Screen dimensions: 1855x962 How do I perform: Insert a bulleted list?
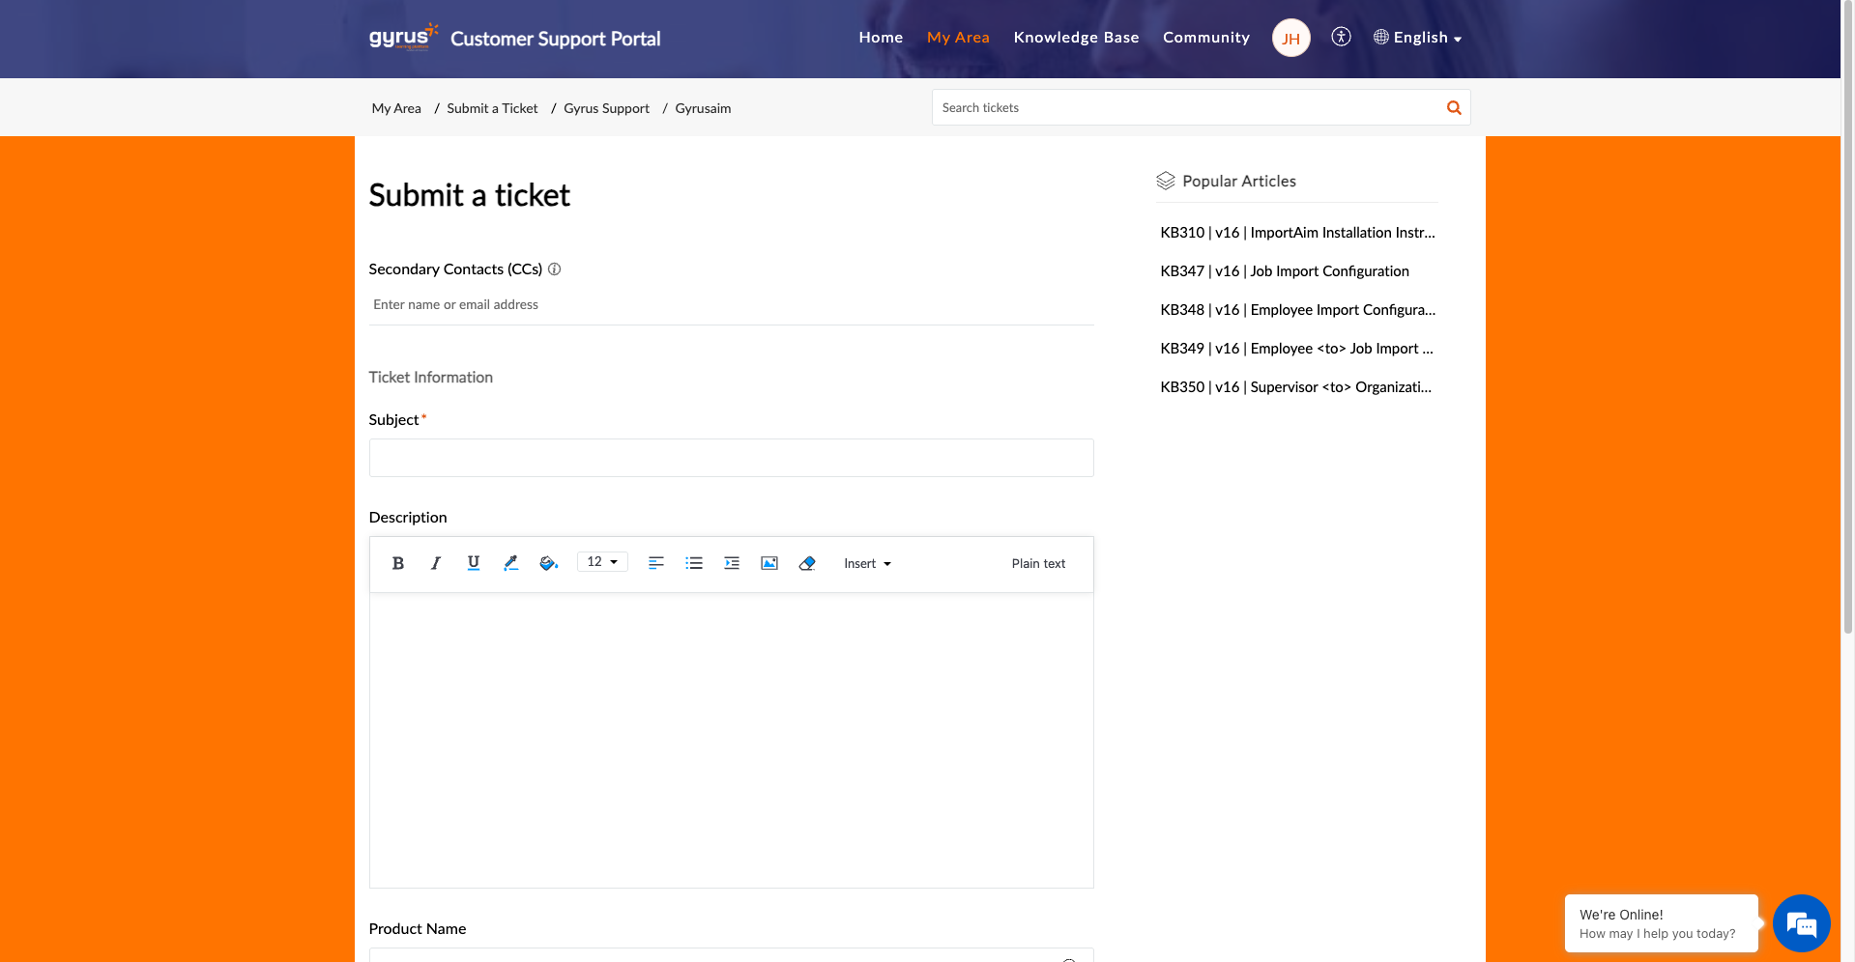tap(693, 563)
